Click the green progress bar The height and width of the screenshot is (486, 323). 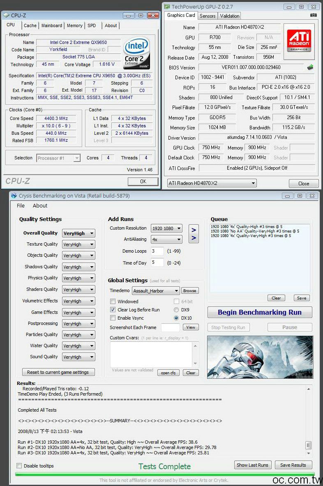(x=165, y=474)
